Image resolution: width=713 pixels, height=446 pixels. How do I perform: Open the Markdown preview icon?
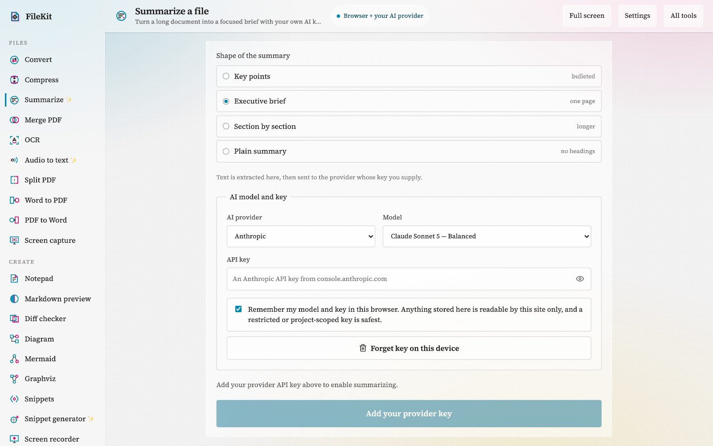(x=14, y=299)
